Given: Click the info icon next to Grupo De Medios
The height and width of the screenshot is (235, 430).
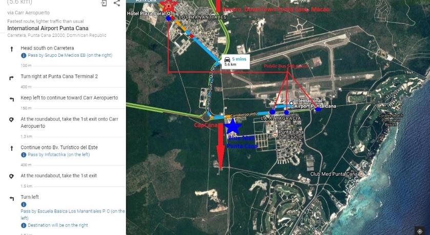Looking at the screenshot, I should (24, 55).
